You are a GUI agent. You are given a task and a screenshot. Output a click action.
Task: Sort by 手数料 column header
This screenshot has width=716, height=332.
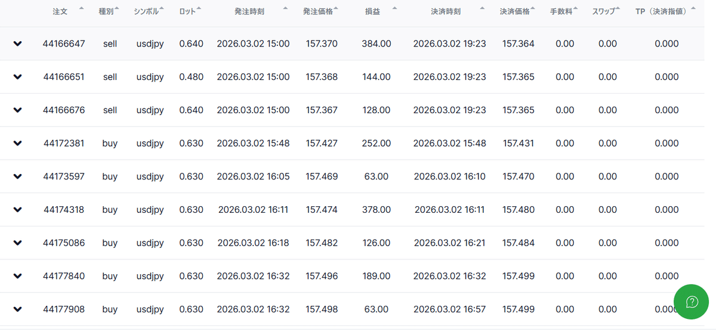tap(561, 11)
